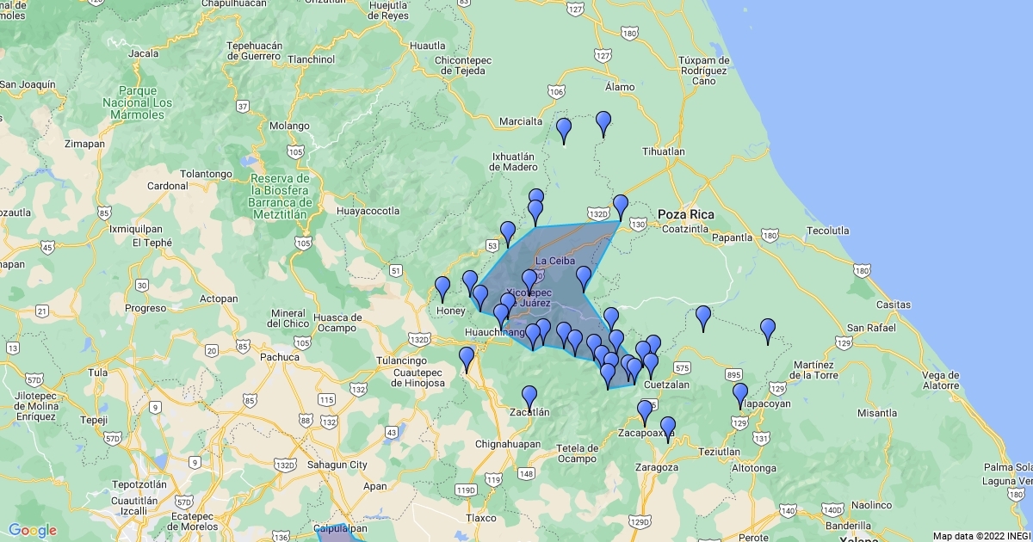Viewport: 1033px width, 542px height.
Task: Click the marker west of Poza Rica
Action: pyautogui.click(x=621, y=206)
